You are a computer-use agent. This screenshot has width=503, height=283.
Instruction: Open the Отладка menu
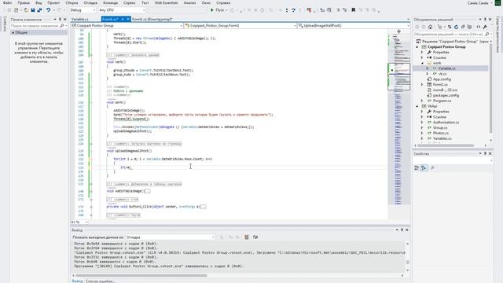click(x=90, y=3)
